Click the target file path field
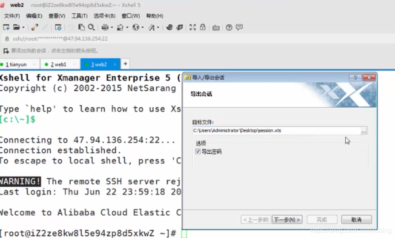Screen dimensions: 395x238 276,131
